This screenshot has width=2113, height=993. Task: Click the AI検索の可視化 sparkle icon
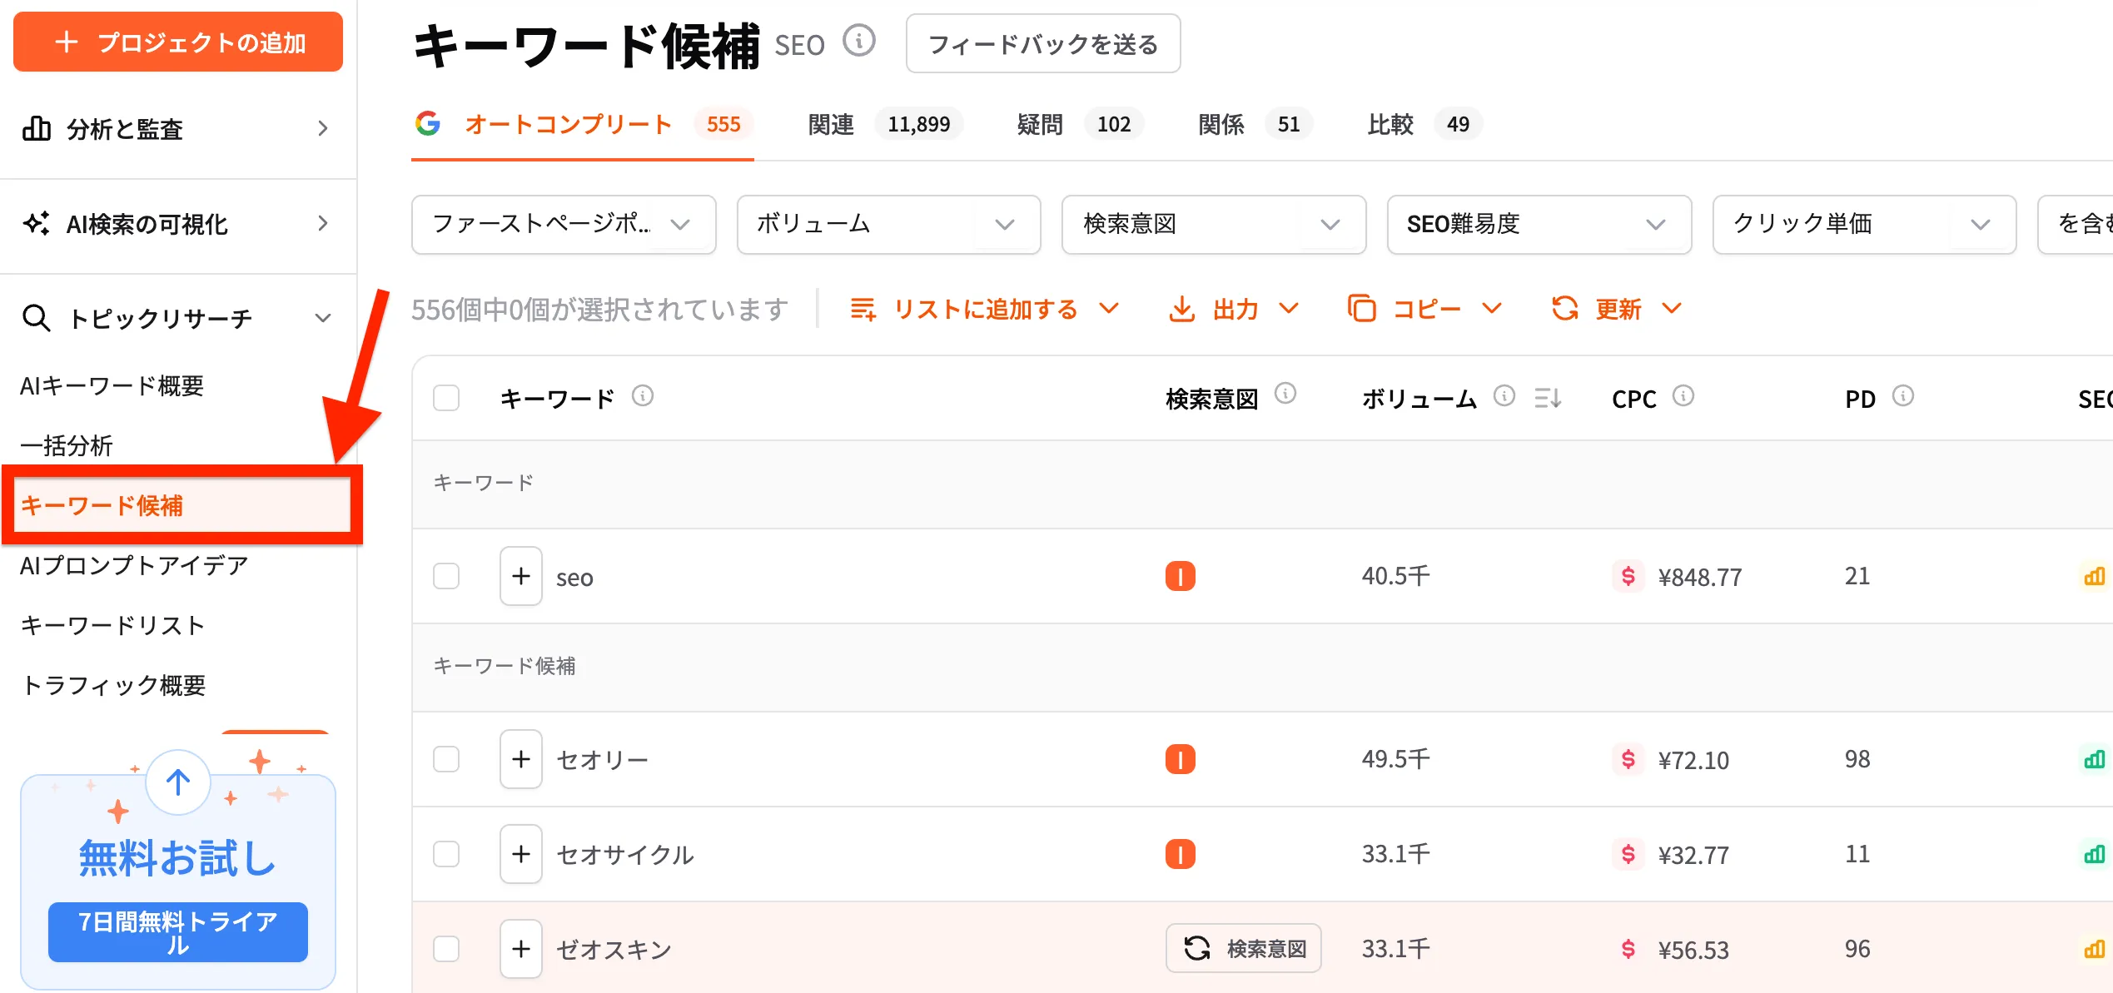[37, 223]
